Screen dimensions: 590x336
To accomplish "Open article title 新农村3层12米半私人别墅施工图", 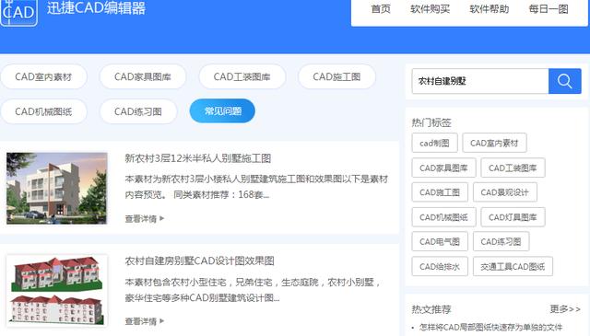I will pos(198,158).
